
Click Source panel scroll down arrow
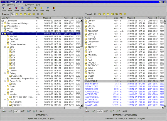click(x=82, y=105)
